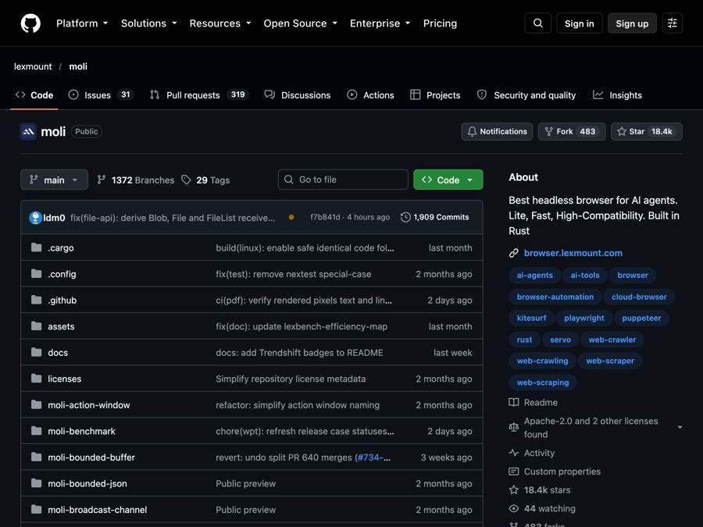Switch to the Actions tab
The image size is (703, 527).
370,95
